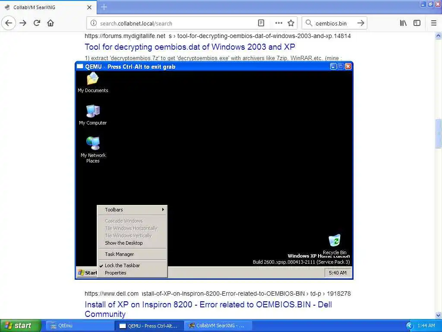The height and width of the screenshot is (332, 442).
Task: Submit search with the go arrow
Action: (360, 23)
